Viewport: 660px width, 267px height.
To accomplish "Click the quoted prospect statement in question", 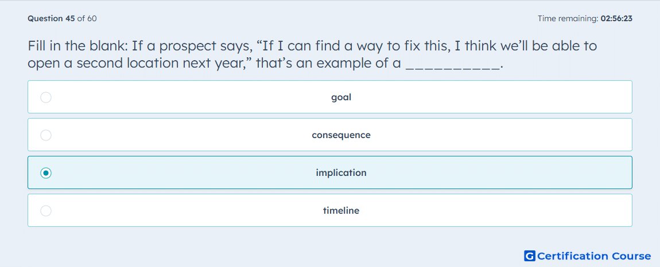I will pyautogui.click(x=312, y=54).
